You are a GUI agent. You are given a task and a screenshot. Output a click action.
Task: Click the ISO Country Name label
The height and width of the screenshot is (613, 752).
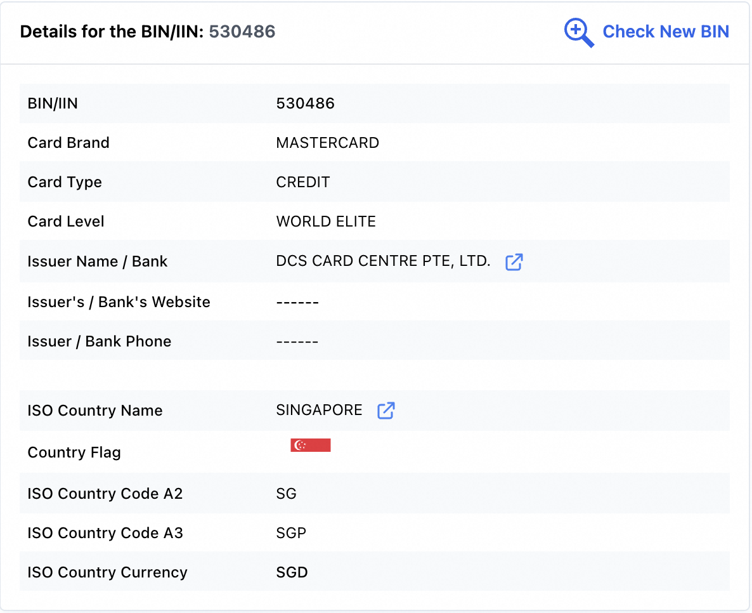(x=95, y=411)
